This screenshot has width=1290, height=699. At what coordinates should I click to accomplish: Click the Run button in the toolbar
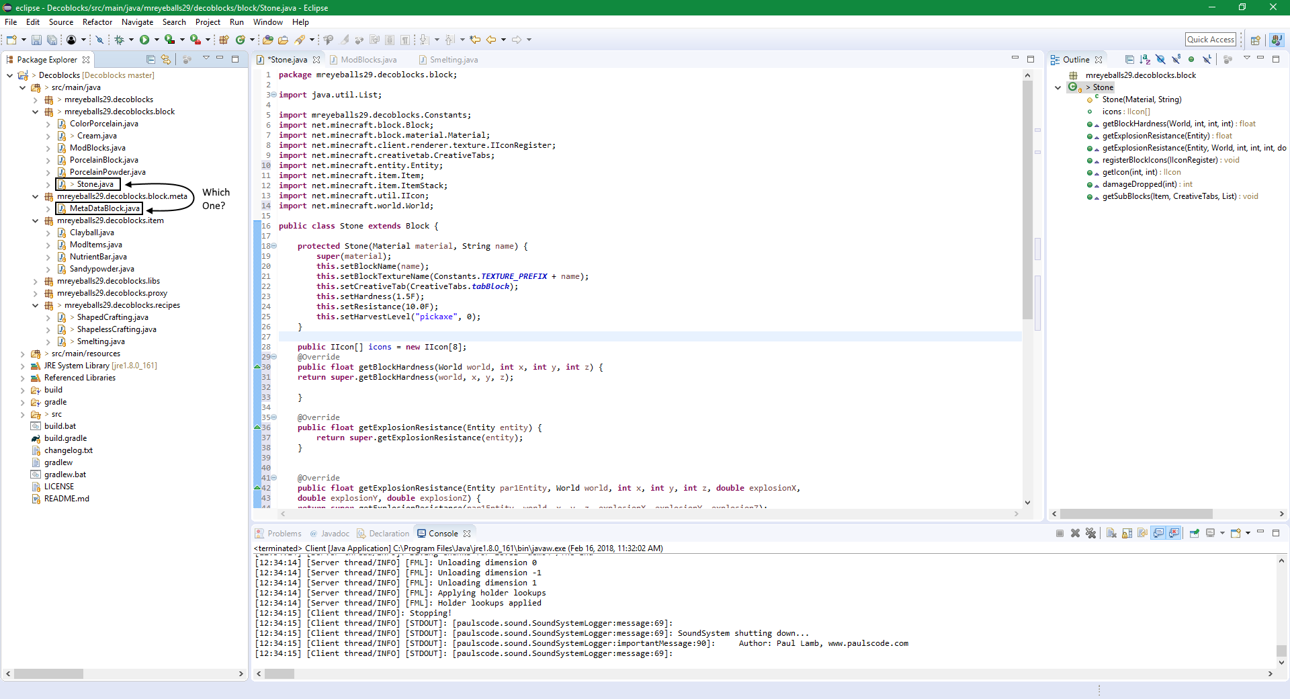[144, 40]
